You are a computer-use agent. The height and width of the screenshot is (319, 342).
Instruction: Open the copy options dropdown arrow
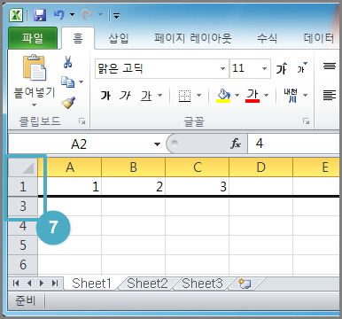point(82,82)
